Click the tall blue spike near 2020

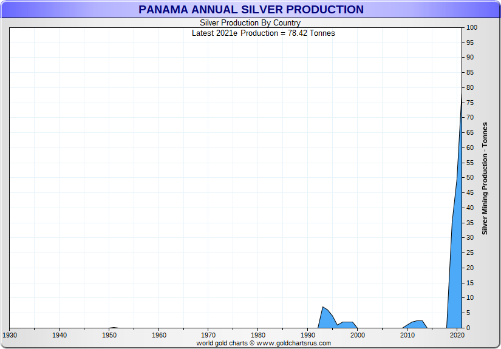[x=457, y=243]
